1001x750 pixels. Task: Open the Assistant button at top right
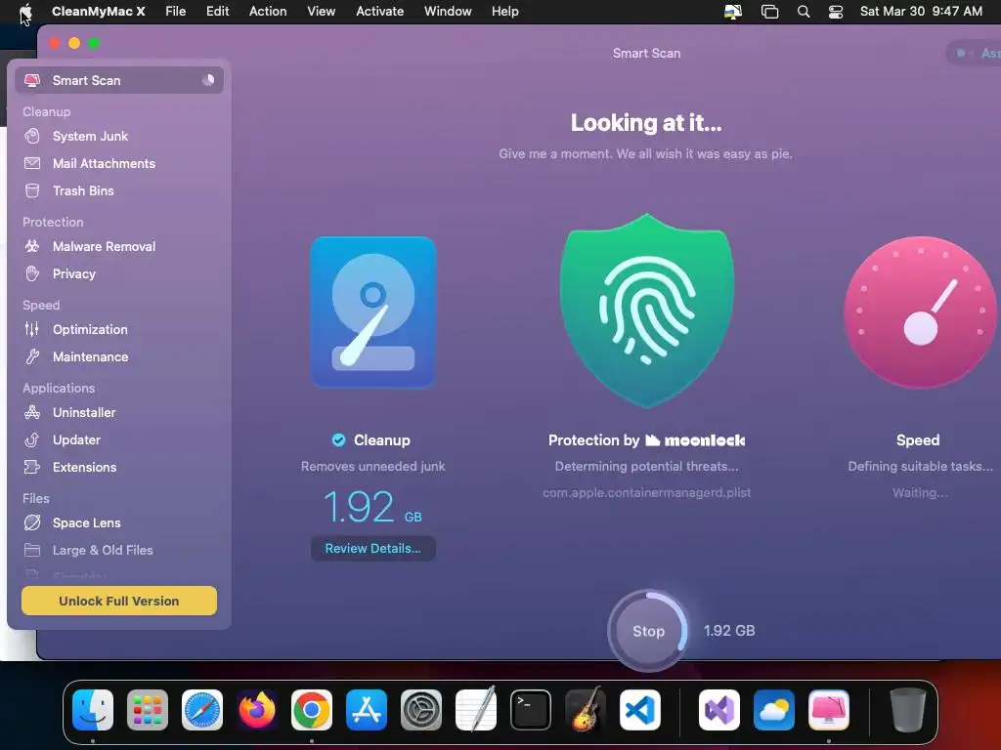coord(975,53)
